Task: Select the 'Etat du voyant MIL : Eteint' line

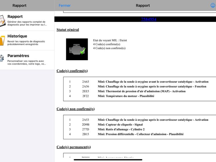Action: pyautogui.click(x=110, y=40)
